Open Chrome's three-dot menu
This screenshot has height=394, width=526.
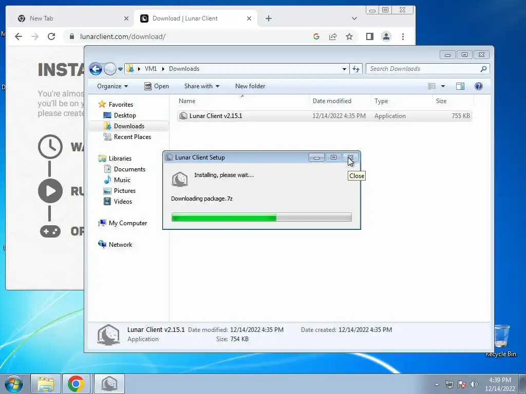403,36
